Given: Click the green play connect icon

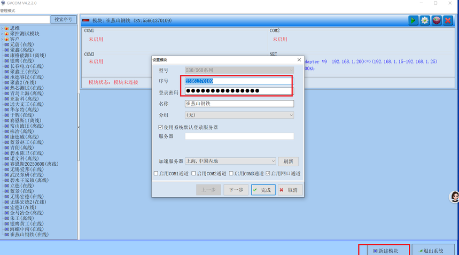Looking at the screenshot, I should [413, 20].
